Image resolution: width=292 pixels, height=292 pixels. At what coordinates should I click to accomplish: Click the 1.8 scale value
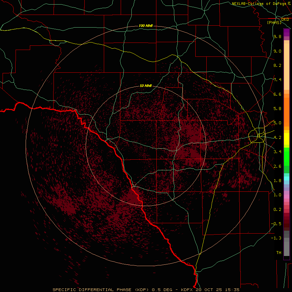(277, 181)
